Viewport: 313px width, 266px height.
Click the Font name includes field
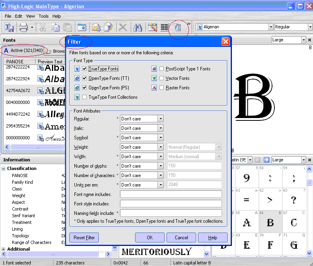coord(171,194)
